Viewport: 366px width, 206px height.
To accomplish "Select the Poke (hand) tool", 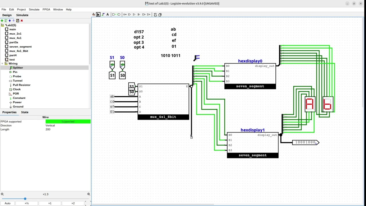I will 94,15.
